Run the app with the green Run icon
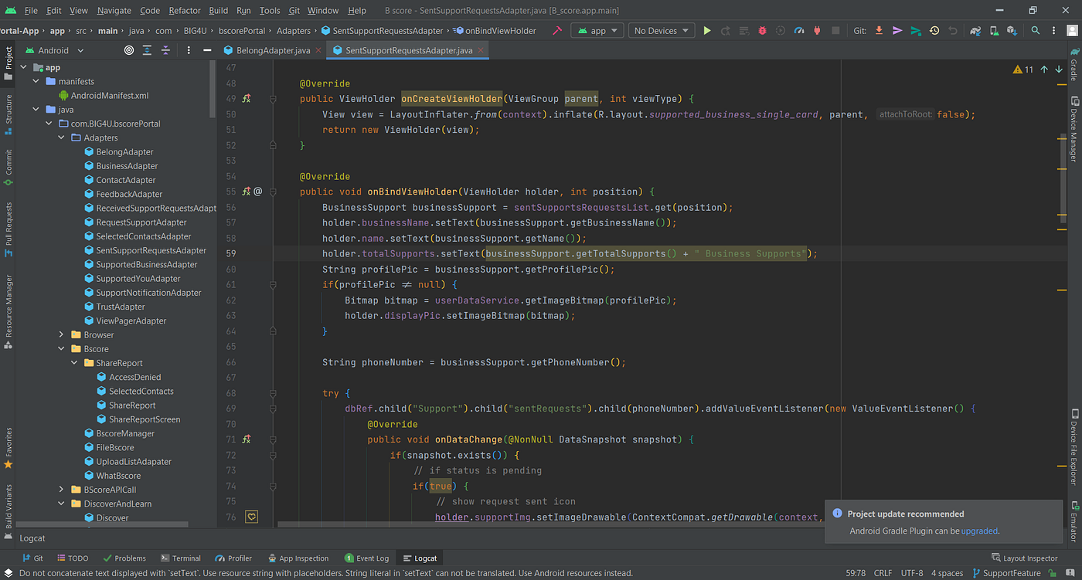Viewport: 1082px width, 580px height. tap(707, 30)
